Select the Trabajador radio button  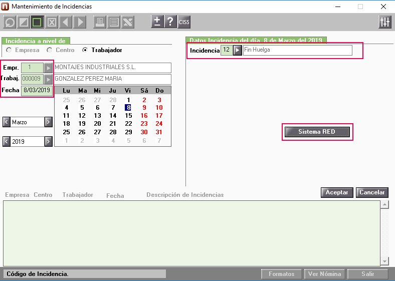coord(85,50)
